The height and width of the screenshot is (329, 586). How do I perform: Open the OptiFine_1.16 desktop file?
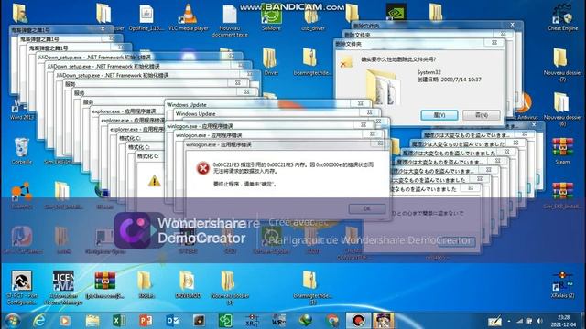click(146, 16)
